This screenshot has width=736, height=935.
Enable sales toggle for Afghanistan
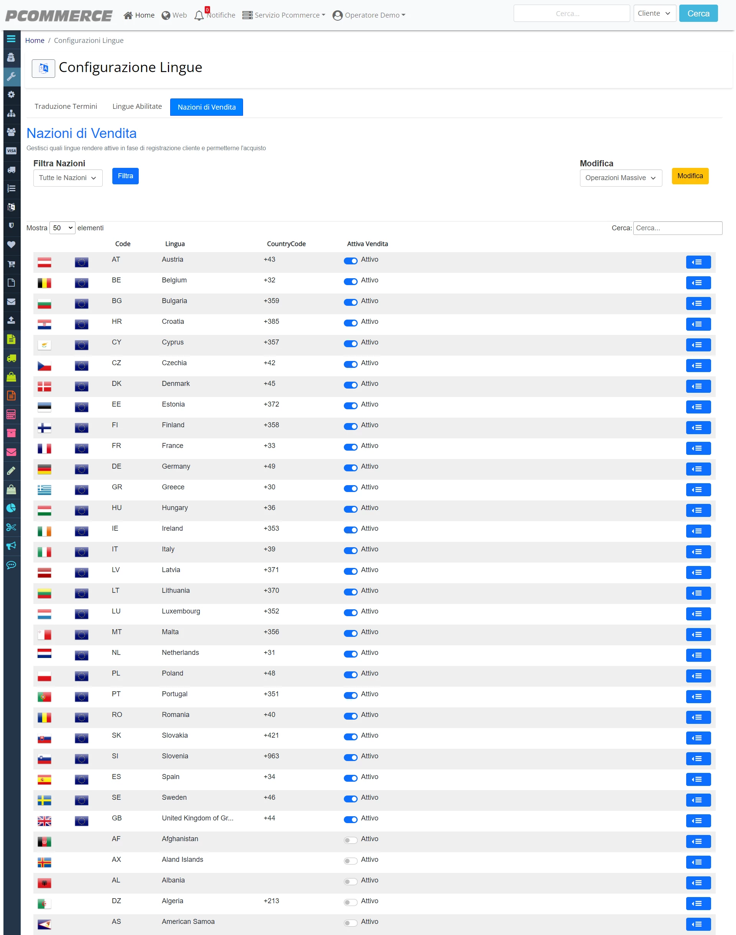(x=350, y=840)
